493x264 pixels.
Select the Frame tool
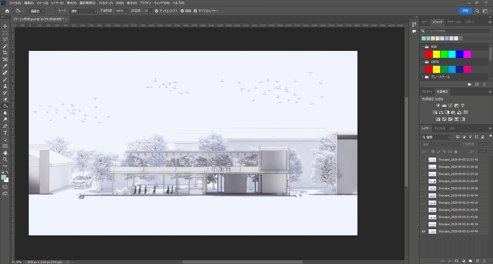pos(5,59)
